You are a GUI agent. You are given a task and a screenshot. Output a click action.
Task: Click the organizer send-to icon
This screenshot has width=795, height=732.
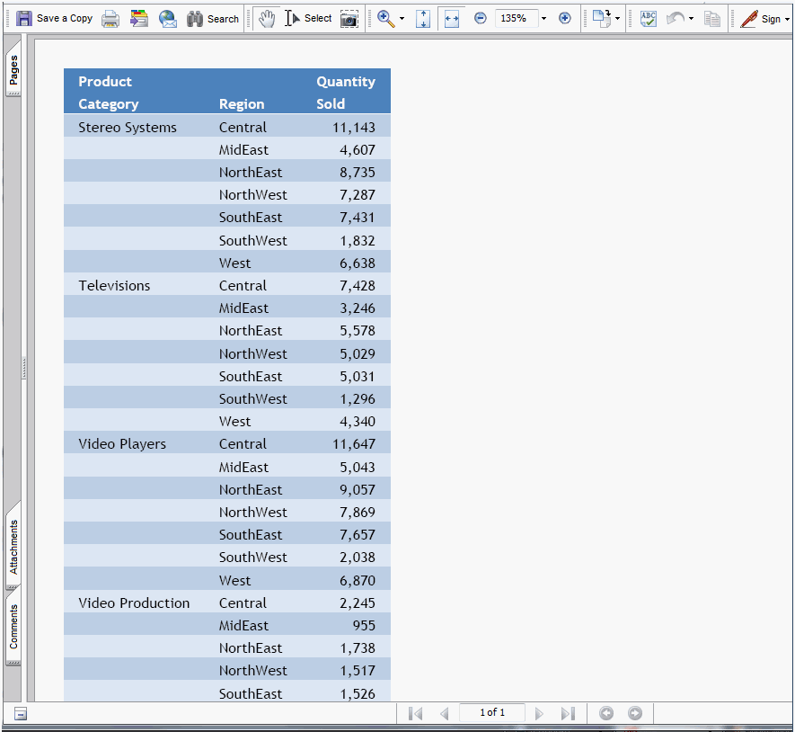coord(138,19)
